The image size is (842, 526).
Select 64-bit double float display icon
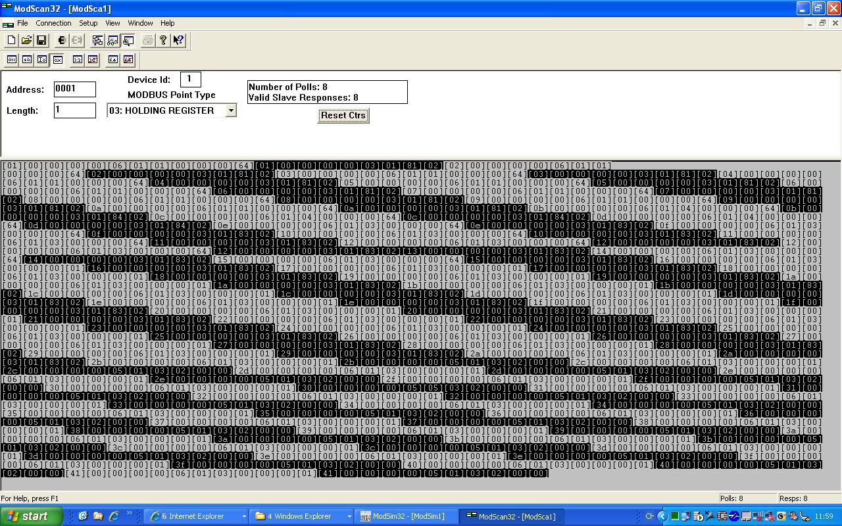(113, 60)
